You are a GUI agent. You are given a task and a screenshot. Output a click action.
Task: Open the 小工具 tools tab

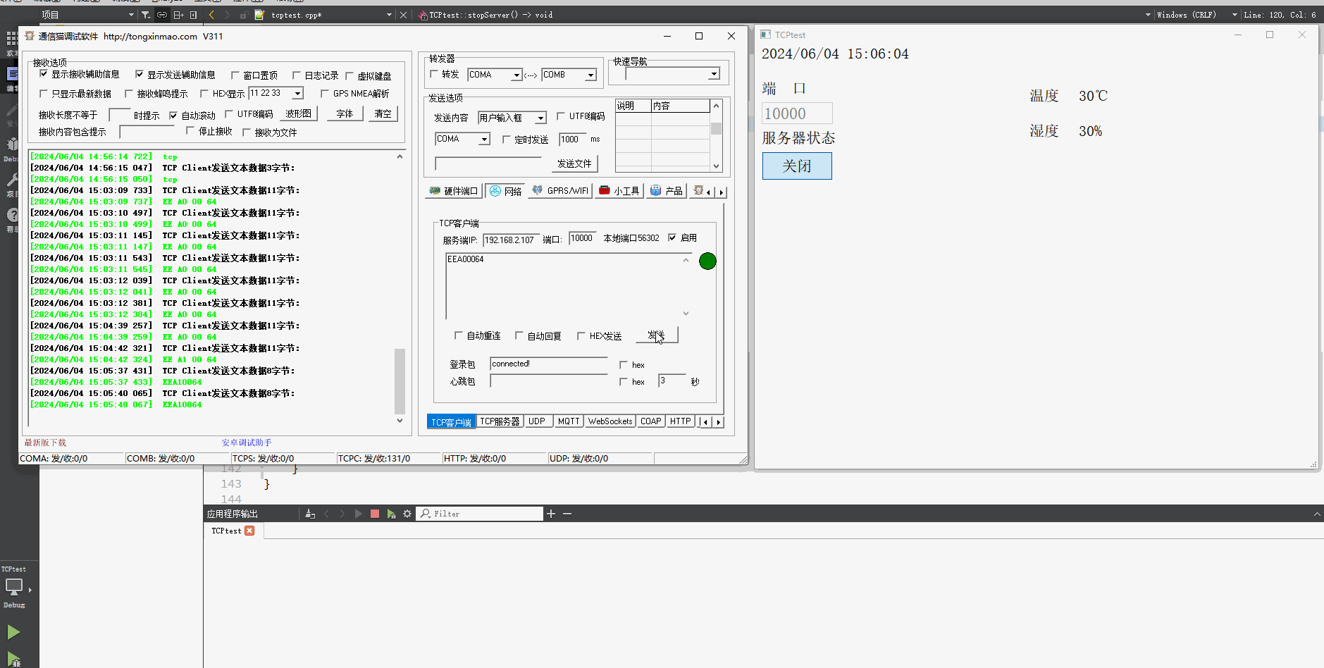[x=619, y=191]
